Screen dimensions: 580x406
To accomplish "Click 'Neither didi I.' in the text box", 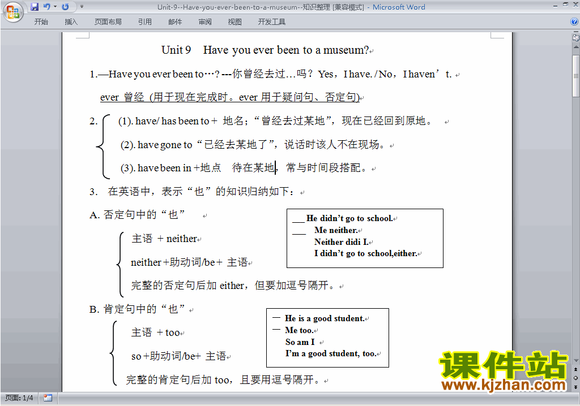I will 342,242.
